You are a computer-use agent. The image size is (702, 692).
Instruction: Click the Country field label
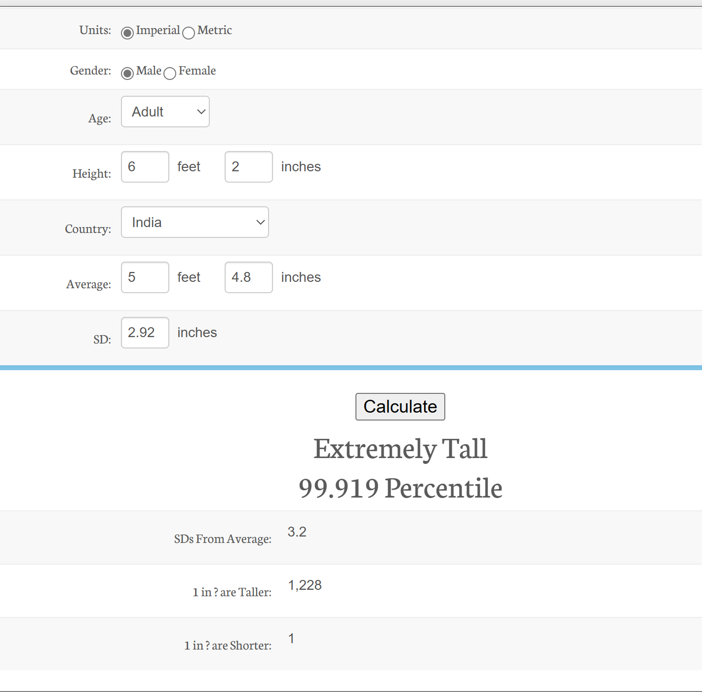[x=88, y=229]
